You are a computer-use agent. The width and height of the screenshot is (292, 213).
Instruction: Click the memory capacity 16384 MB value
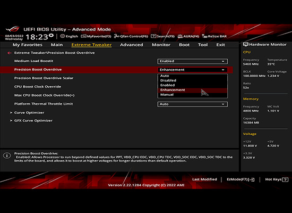(251, 122)
